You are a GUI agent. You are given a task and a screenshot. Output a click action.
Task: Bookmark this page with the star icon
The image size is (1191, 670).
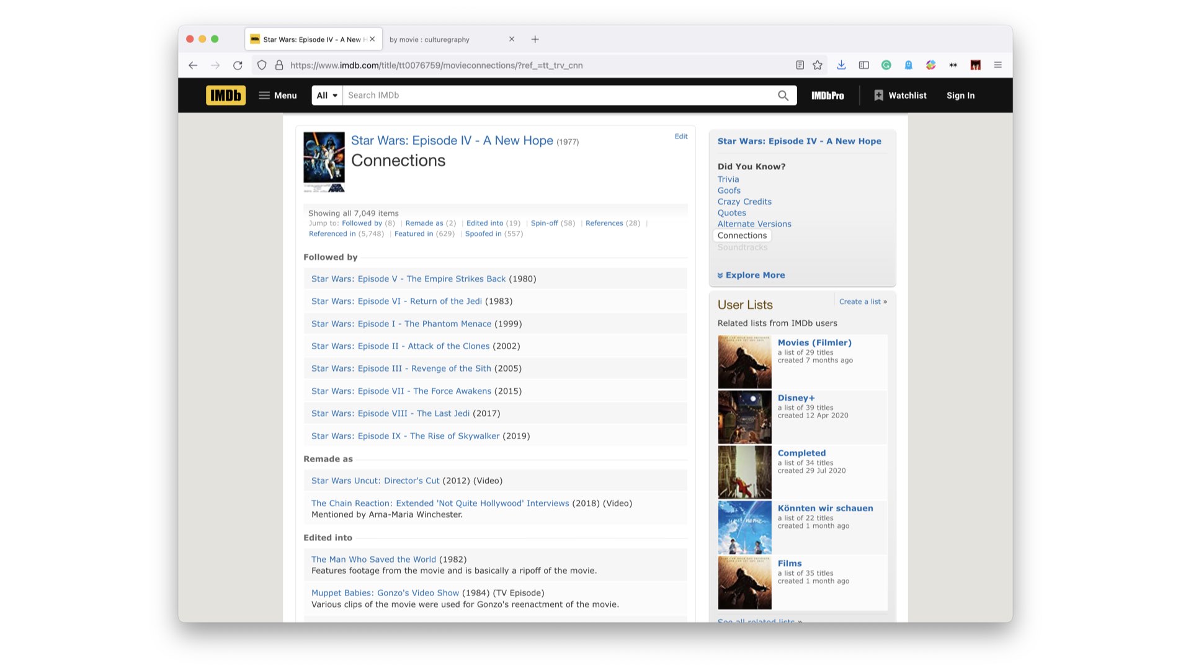(x=818, y=65)
